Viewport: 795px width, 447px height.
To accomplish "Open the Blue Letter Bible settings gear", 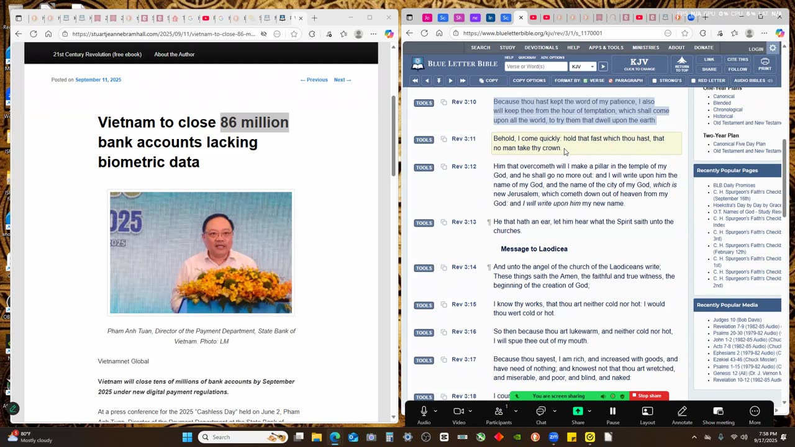I will coord(773,48).
